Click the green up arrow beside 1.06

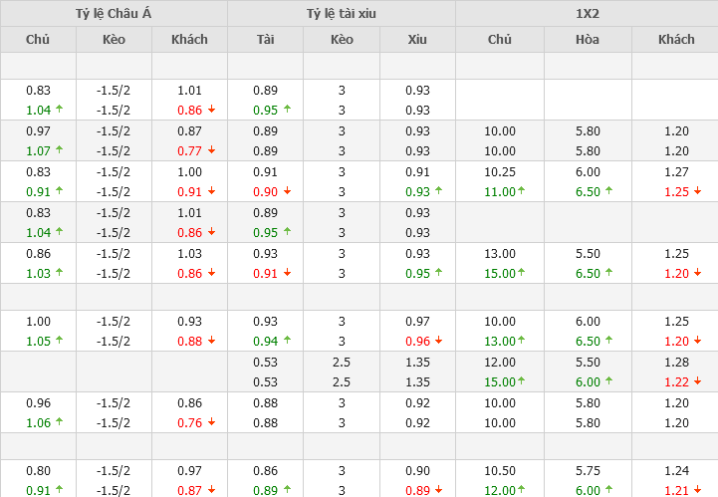[x=60, y=422]
